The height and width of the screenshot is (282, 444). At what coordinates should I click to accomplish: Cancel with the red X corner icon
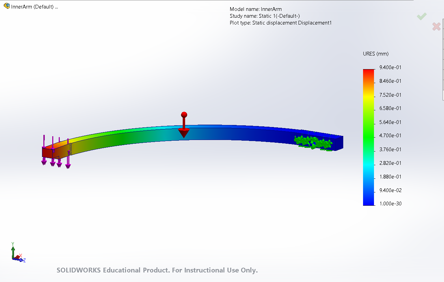(x=436, y=26)
